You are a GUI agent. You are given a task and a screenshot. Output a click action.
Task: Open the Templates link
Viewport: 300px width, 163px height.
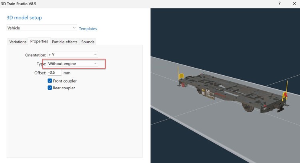88,29
